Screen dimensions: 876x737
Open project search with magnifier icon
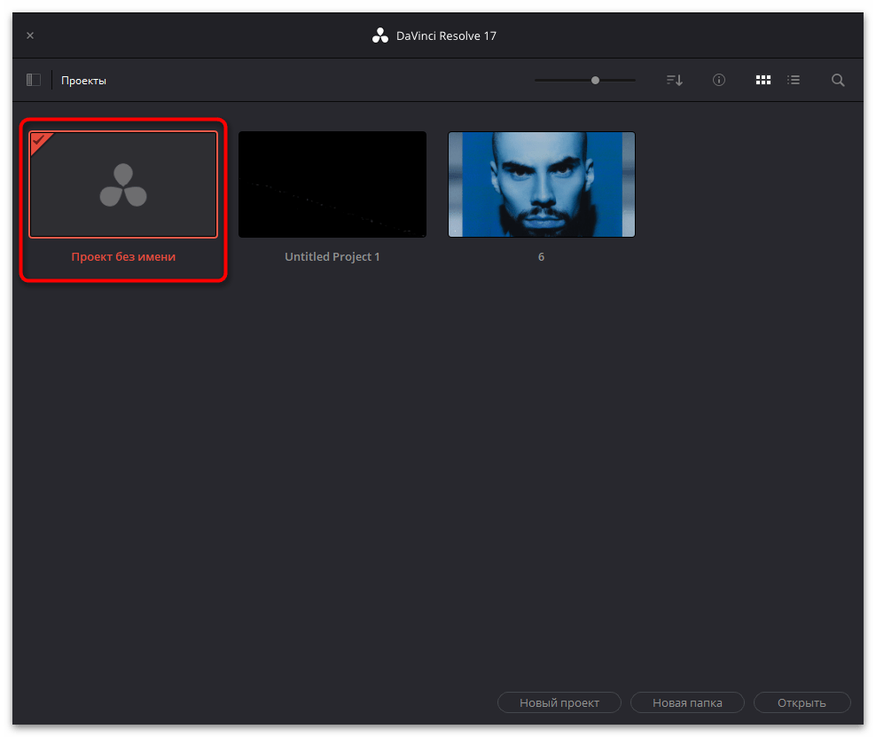[x=838, y=80]
